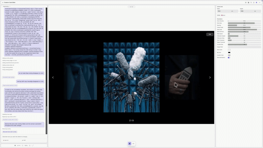Click the Image Order text field
The height and width of the screenshot is (148, 263).
point(244,47)
